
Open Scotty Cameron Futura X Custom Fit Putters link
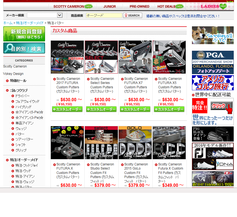coord(171,173)
